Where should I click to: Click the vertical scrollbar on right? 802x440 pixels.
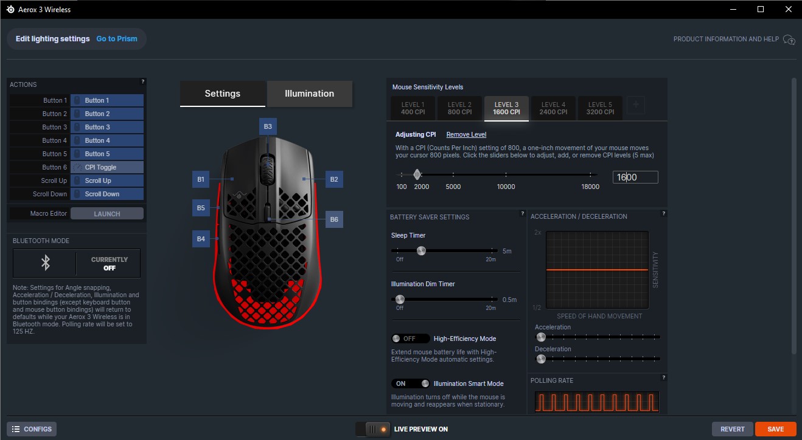tap(793, 216)
